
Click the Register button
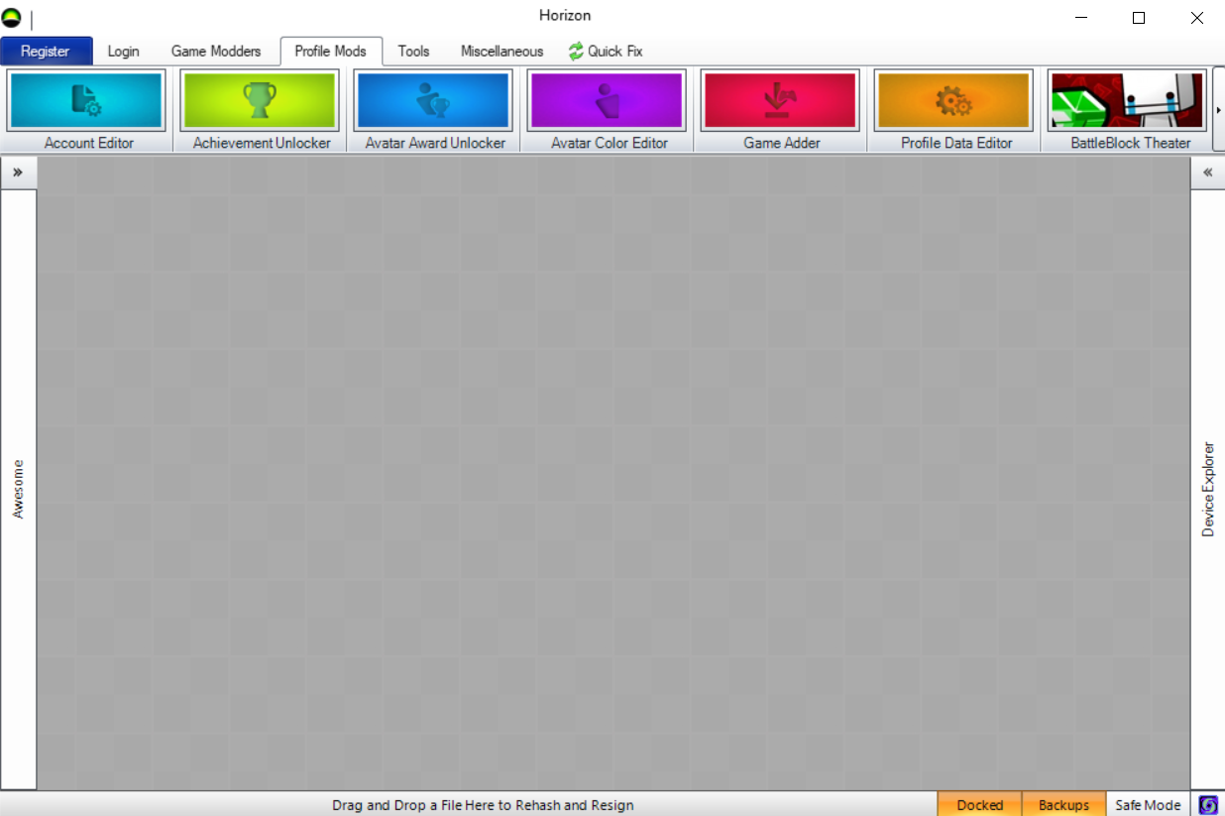(46, 52)
